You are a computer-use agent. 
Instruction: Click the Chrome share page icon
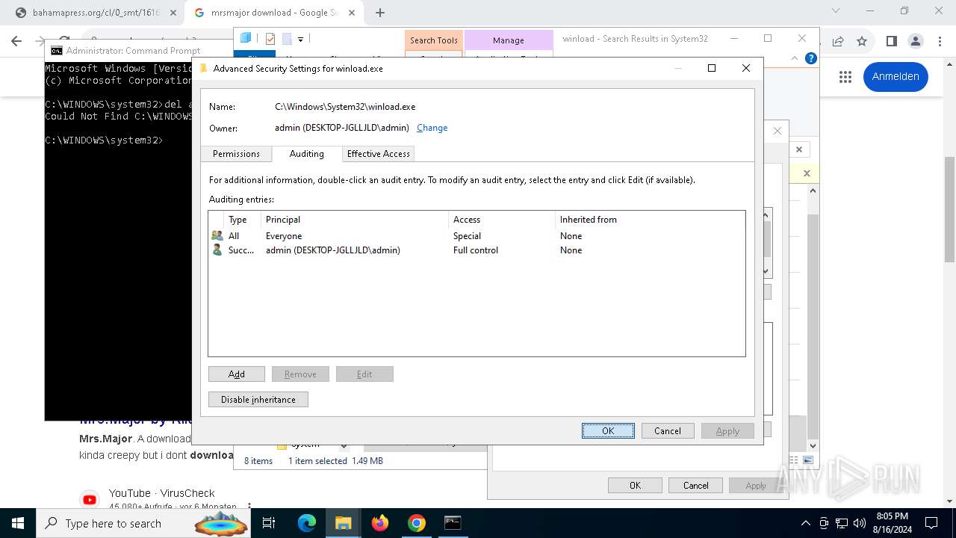tap(838, 42)
